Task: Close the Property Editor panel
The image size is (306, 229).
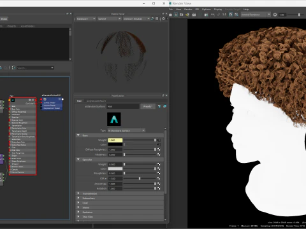Action: point(166,95)
